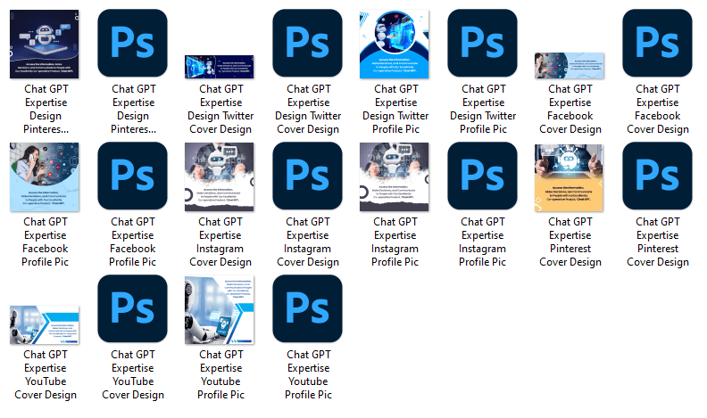Click the Twitter Cover Design image thumbnail

click(x=220, y=67)
